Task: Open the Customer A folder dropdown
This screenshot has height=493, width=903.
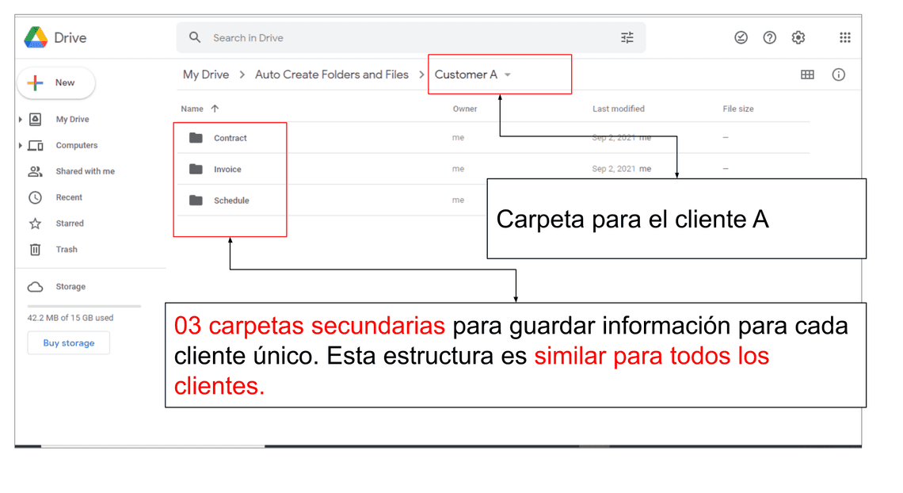Action: (x=508, y=75)
